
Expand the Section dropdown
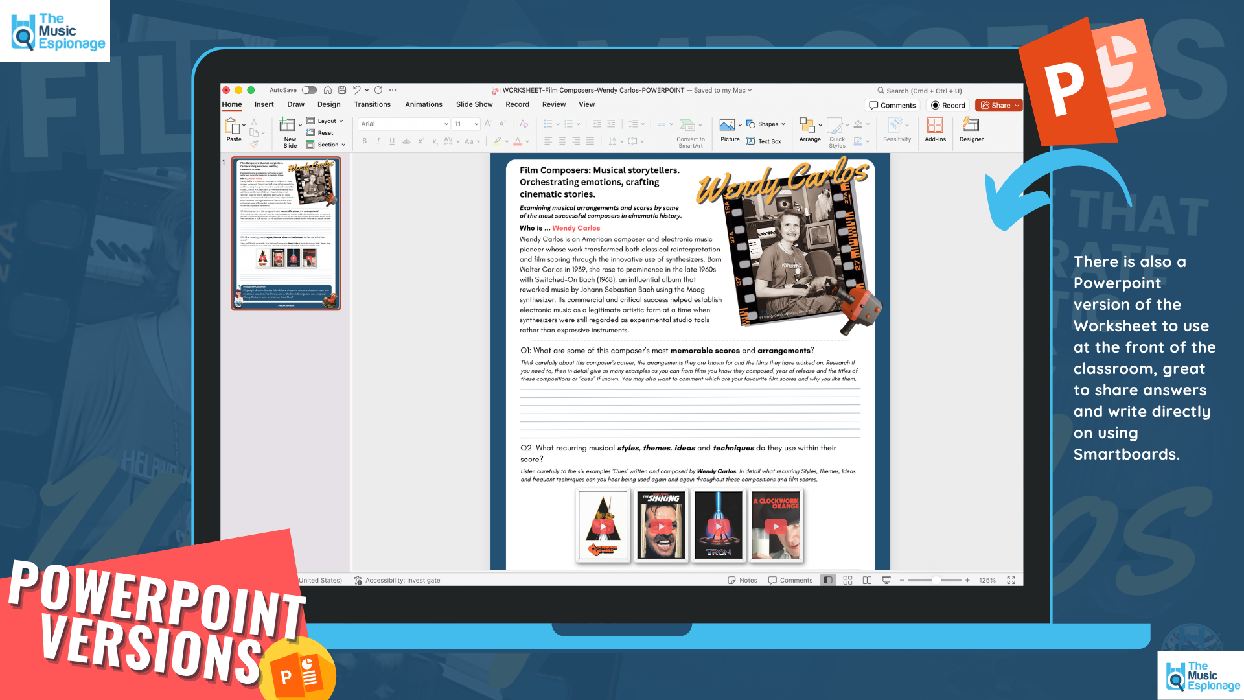tap(326, 145)
